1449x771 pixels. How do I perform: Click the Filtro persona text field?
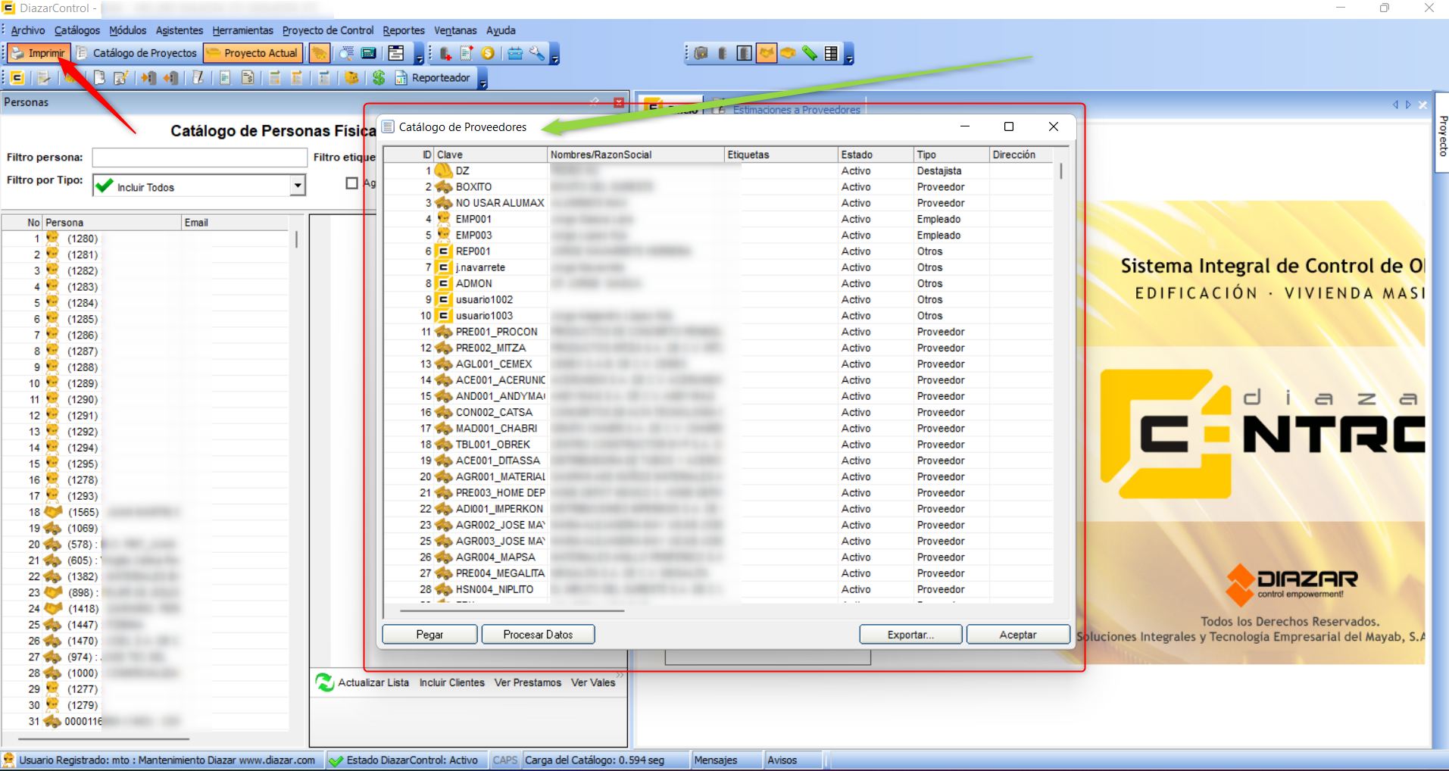(x=199, y=158)
